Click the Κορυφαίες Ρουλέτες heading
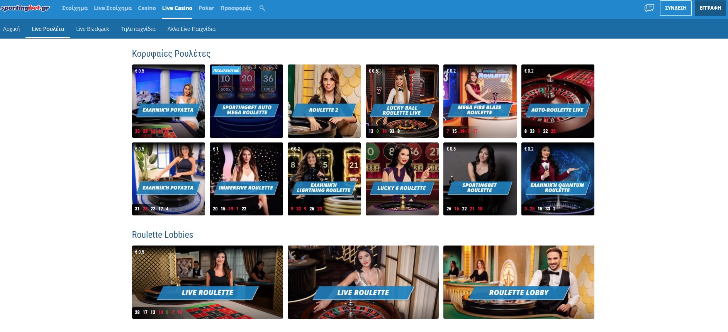The width and height of the screenshot is (728, 332). (x=171, y=54)
